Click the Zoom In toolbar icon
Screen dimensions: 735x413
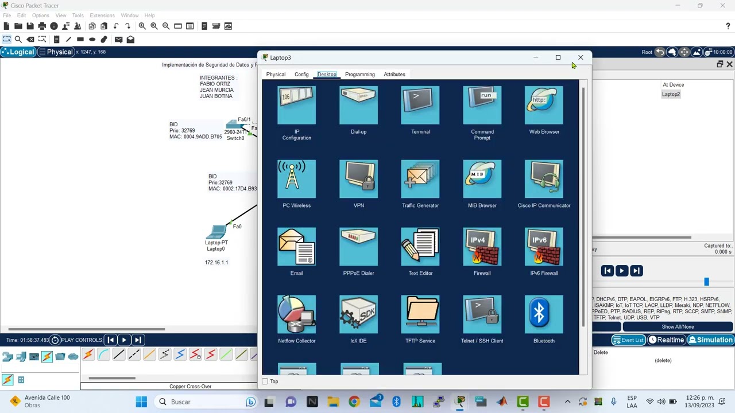142,26
